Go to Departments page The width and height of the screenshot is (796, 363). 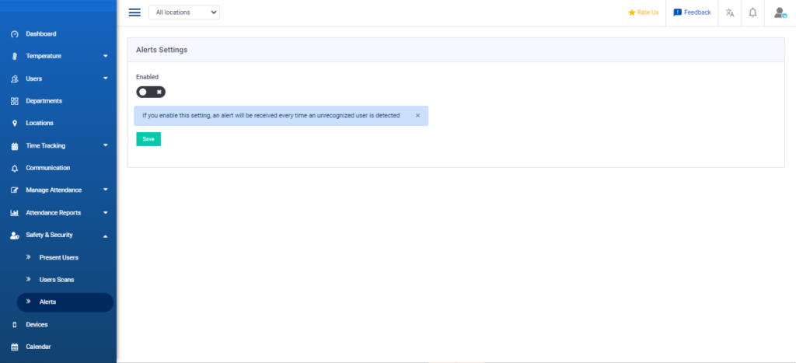coord(44,101)
